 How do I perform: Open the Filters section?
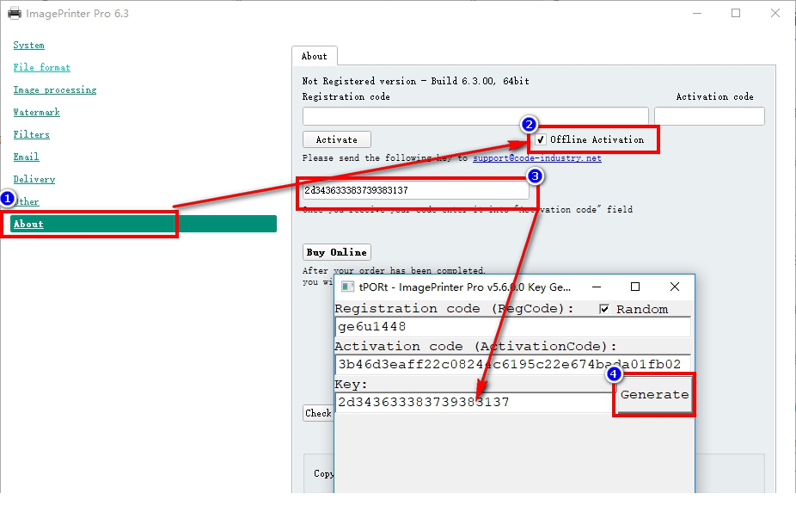32,134
